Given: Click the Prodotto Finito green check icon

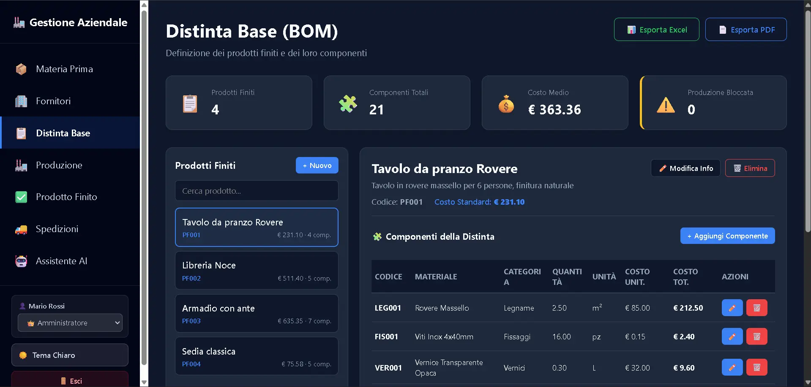Looking at the screenshot, I should pos(21,197).
